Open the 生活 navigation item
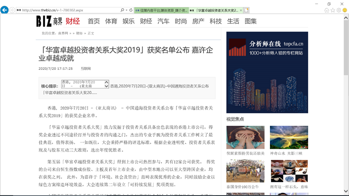This screenshot has width=349, height=196. click(233, 21)
